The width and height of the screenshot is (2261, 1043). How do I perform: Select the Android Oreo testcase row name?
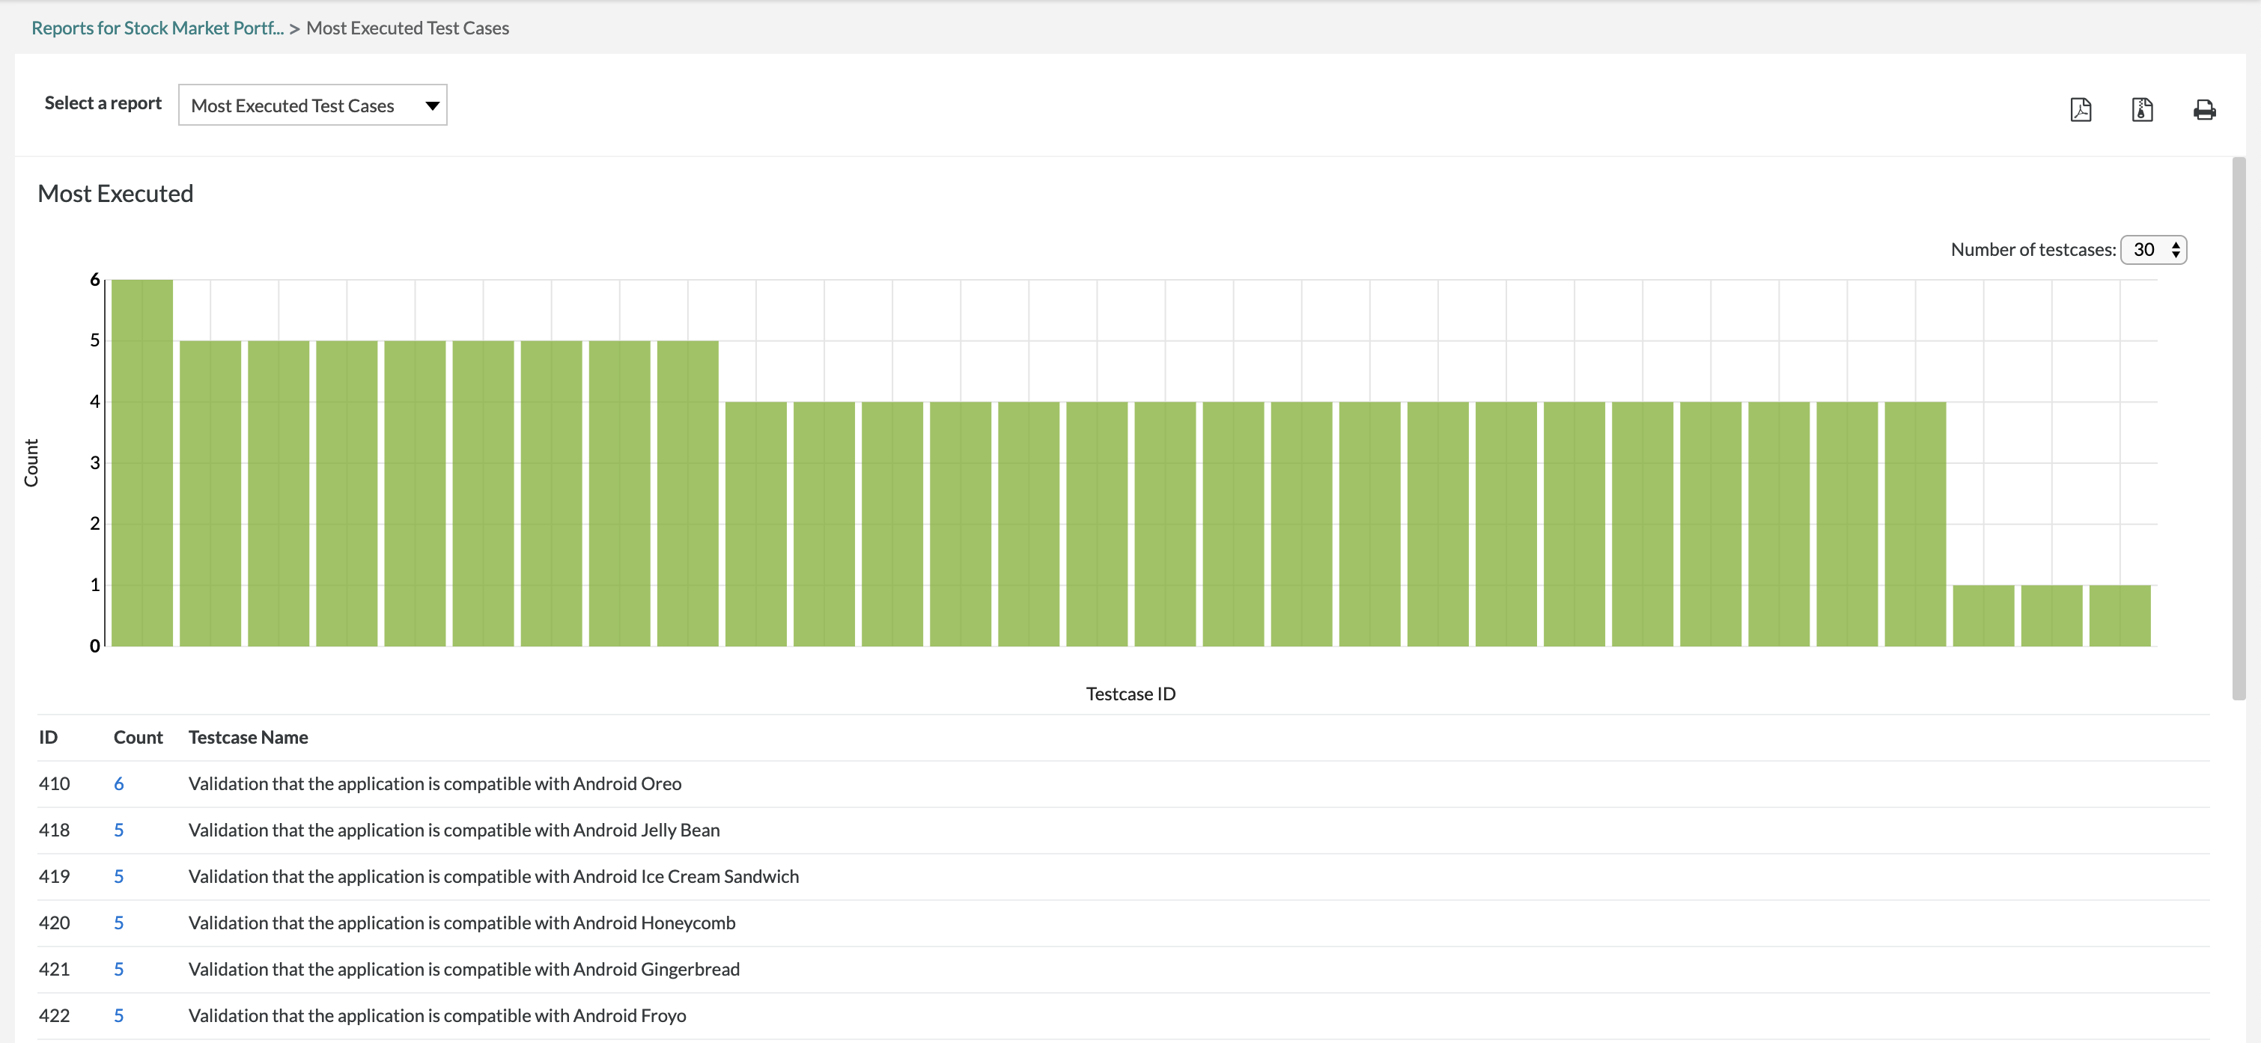(434, 783)
